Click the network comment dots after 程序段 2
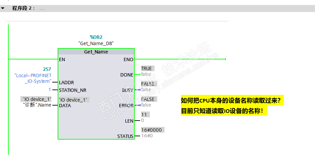Image resolution: width=315 pixels, height=163 pixels. pos(42,9)
